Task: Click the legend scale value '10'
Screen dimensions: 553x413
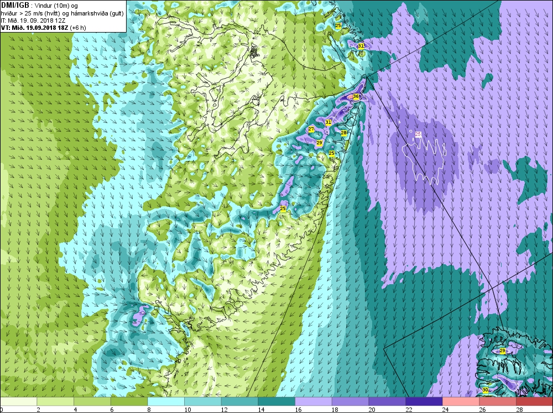Action: (x=187, y=410)
